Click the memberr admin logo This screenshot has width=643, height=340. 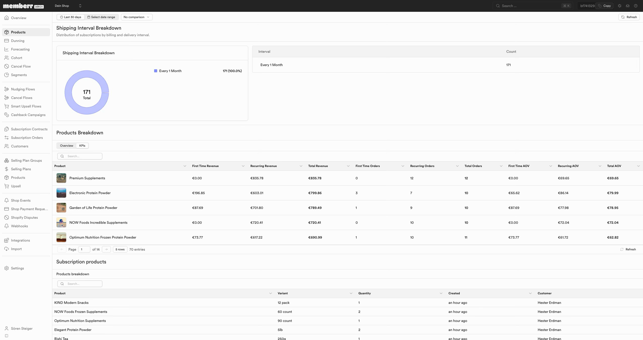23,6
